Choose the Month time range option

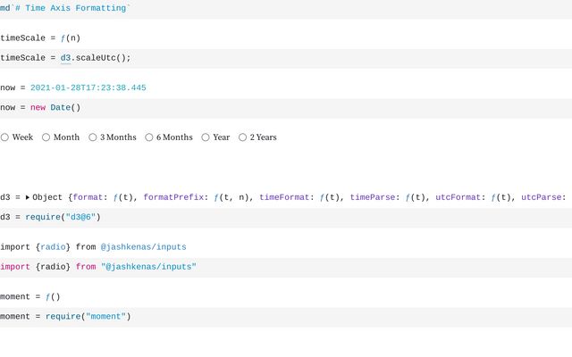[46, 137]
